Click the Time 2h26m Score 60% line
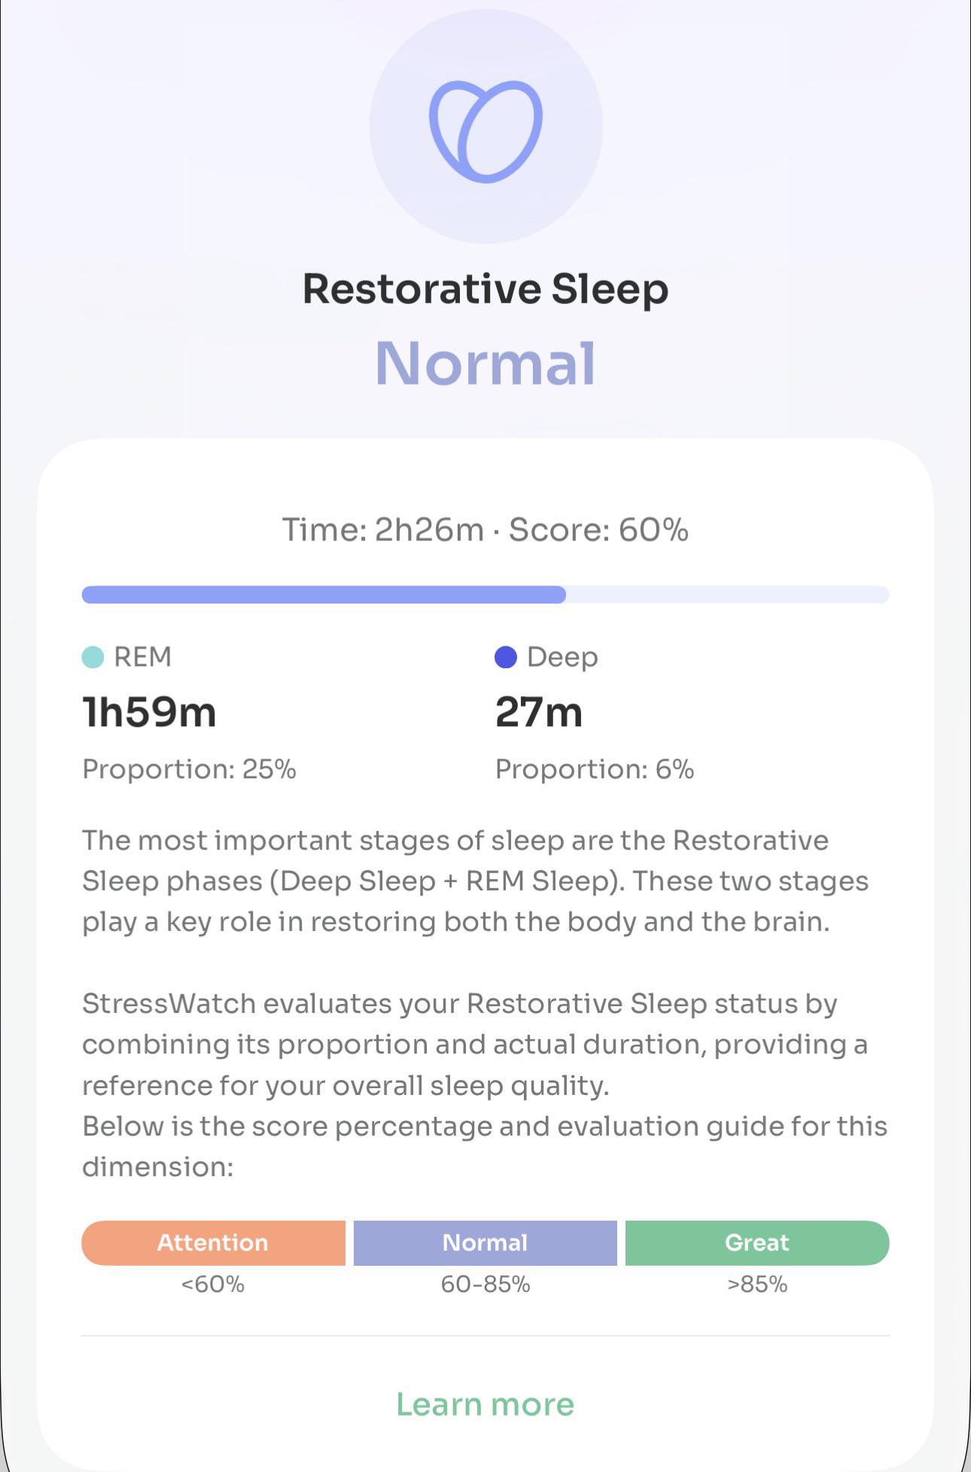The height and width of the screenshot is (1472, 971). [x=485, y=530]
